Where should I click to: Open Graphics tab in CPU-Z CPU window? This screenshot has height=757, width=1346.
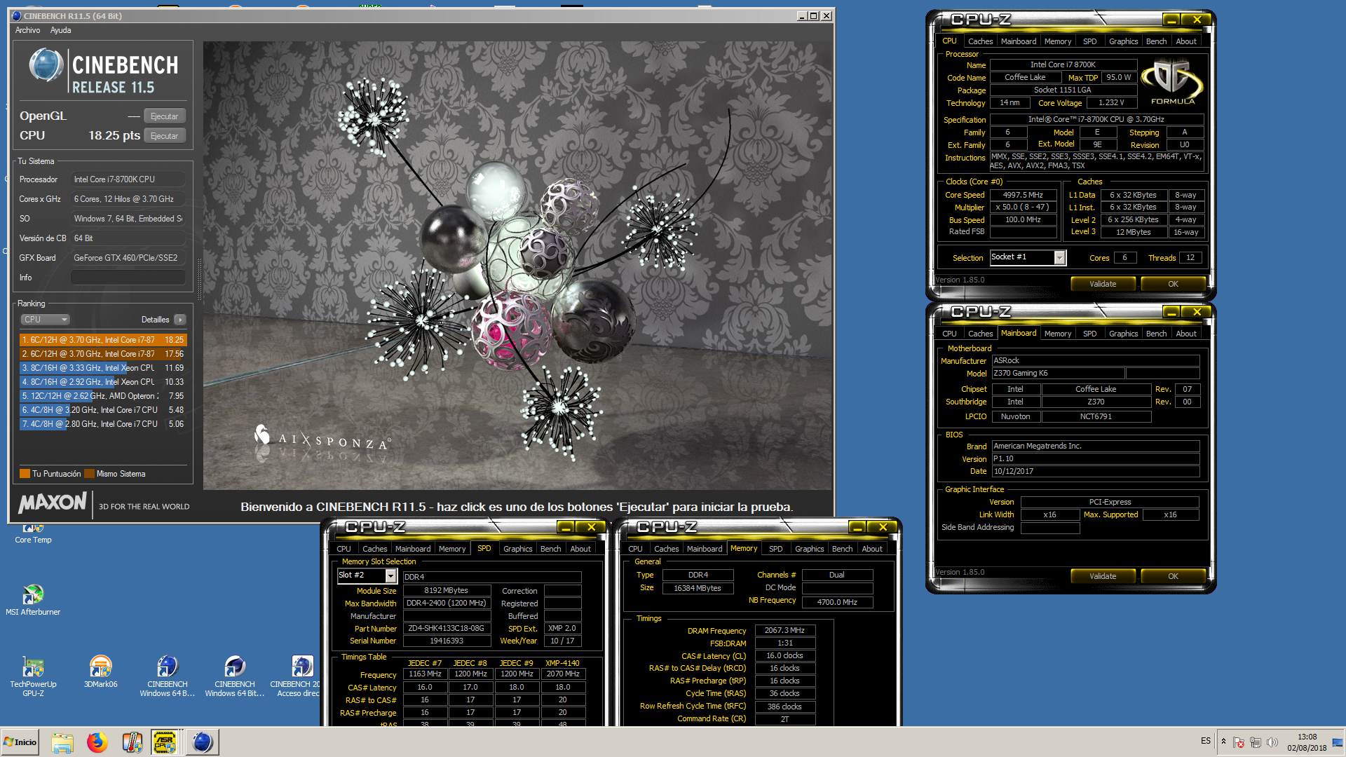click(x=1123, y=41)
